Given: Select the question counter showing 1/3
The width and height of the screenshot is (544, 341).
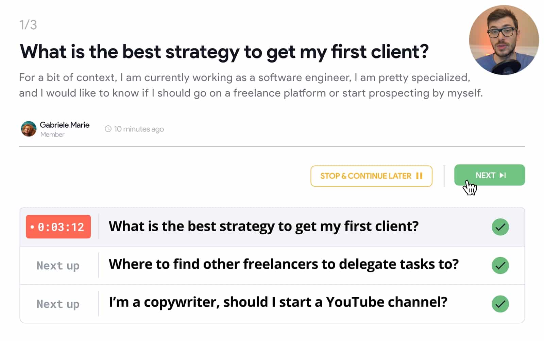Looking at the screenshot, I should tap(28, 24).
